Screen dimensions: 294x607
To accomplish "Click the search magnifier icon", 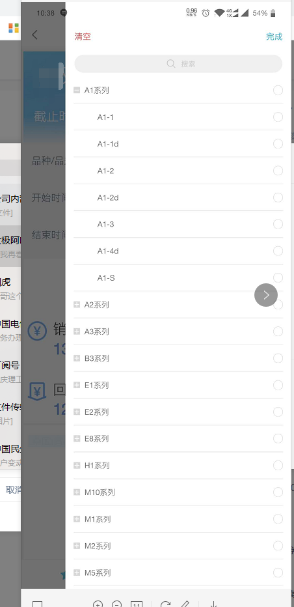I will coord(171,63).
